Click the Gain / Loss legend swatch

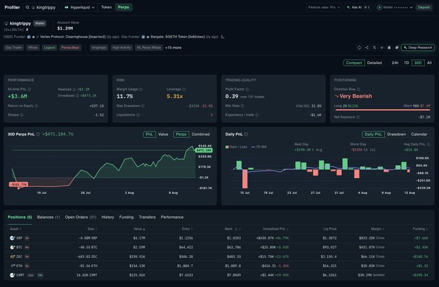pos(227,147)
